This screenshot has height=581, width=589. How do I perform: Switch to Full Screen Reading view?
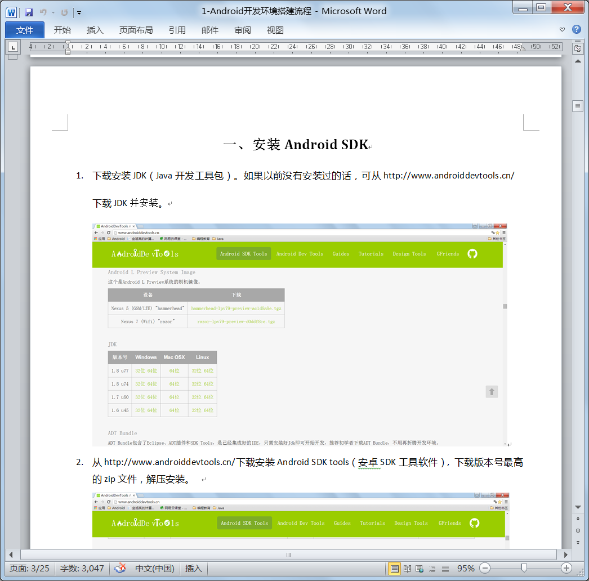pos(407,569)
